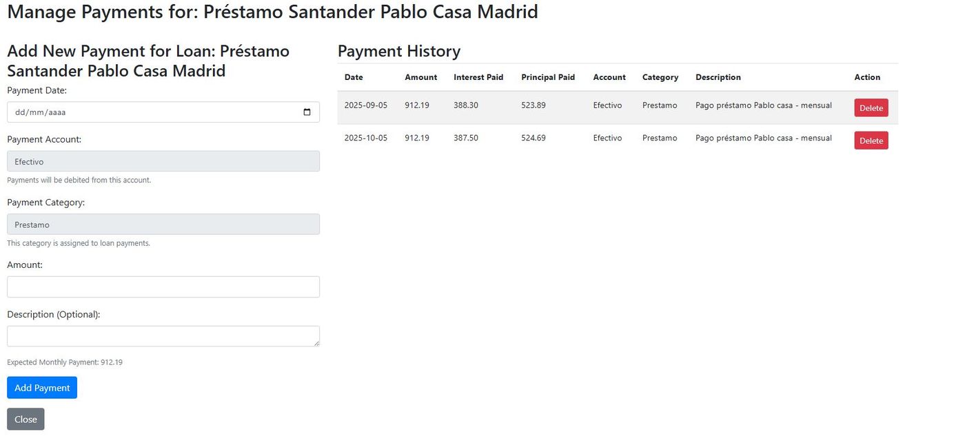Delete the 2025-09-05 payment entry
This screenshot has height=436, width=965.
coord(871,107)
